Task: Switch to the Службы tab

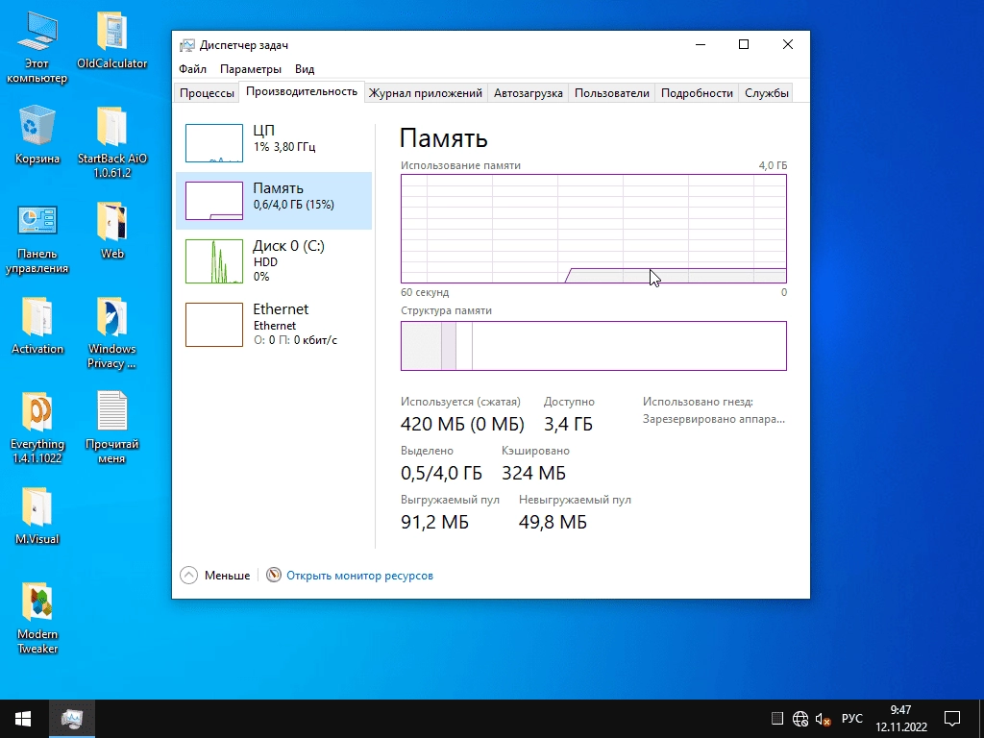Action: coord(766,93)
